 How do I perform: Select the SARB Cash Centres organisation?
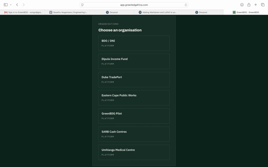[x=134, y=134]
